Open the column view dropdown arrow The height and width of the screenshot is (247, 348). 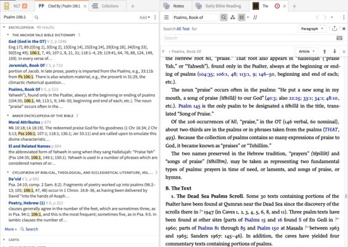tap(248, 17)
